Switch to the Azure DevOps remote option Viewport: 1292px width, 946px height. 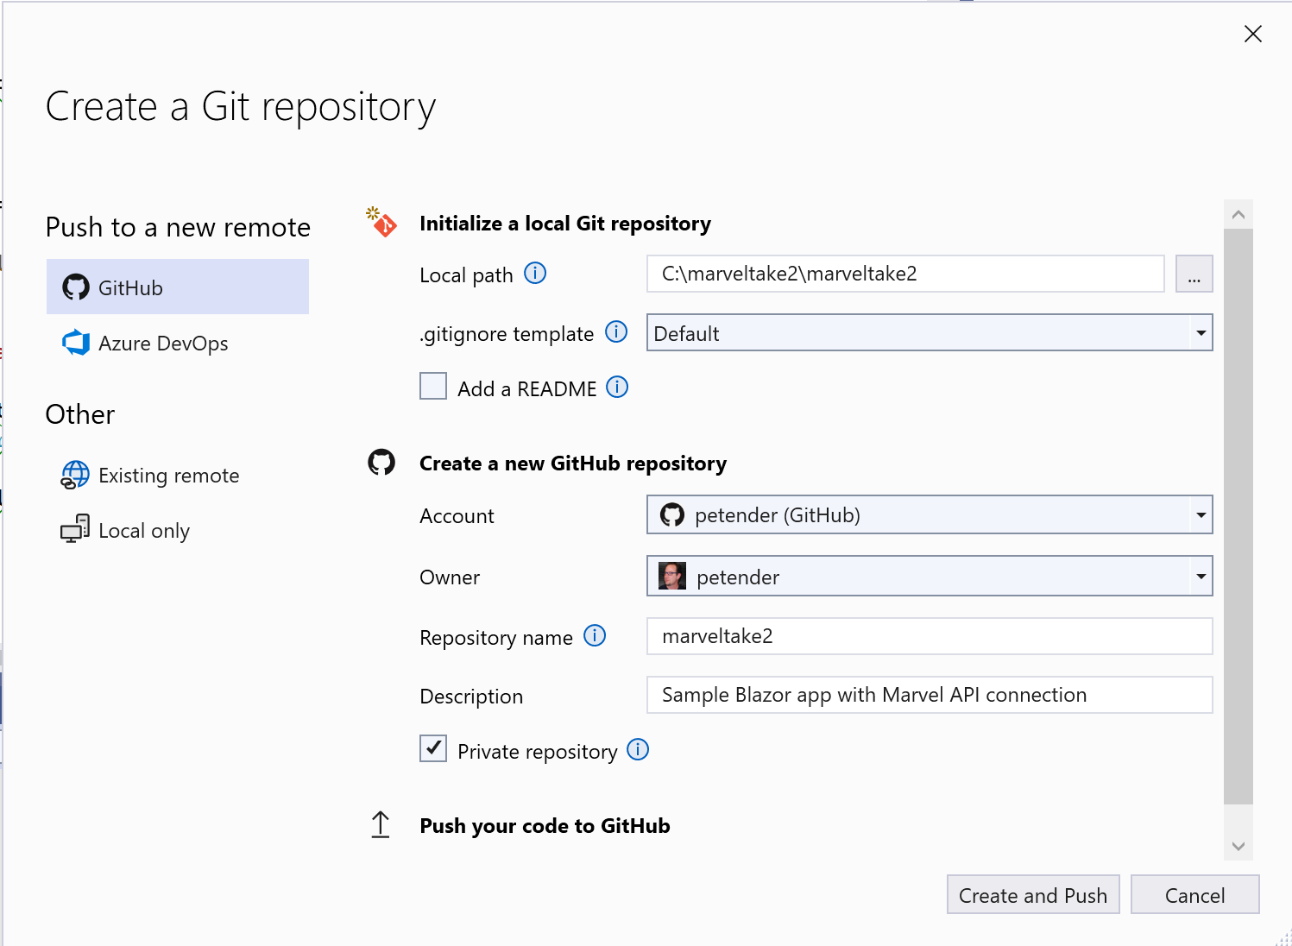pyautogui.click(x=163, y=343)
